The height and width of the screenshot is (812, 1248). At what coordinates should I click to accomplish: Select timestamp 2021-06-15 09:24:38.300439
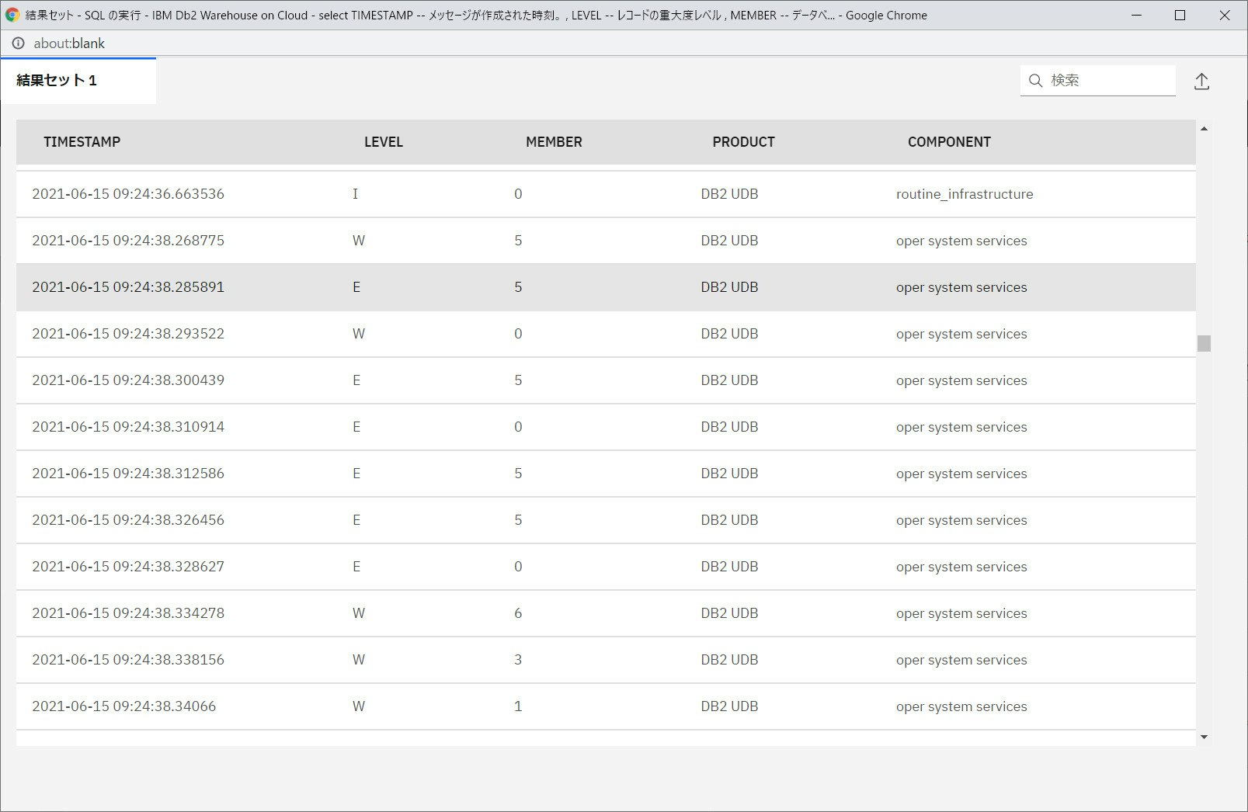(x=128, y=380)
